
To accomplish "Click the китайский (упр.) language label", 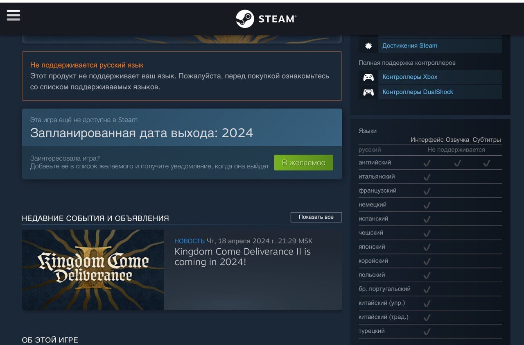I will coord(382,303).
